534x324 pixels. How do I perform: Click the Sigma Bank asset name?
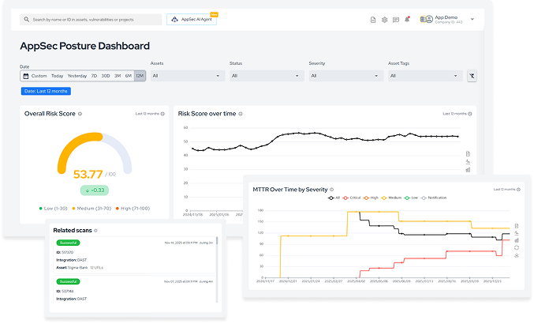pyautogui.click(x=77, y=268)
